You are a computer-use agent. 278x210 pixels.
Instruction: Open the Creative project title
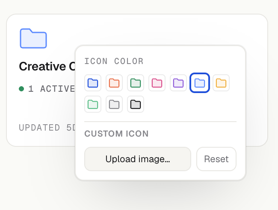47,66
